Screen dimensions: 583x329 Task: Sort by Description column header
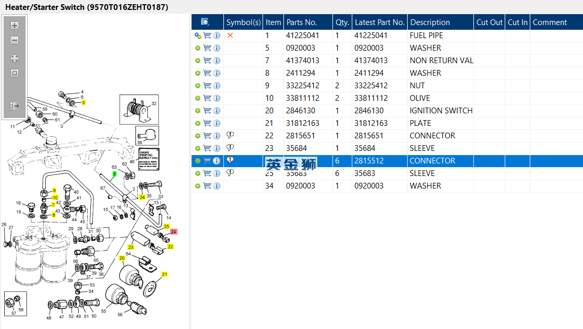coord(441,22)
